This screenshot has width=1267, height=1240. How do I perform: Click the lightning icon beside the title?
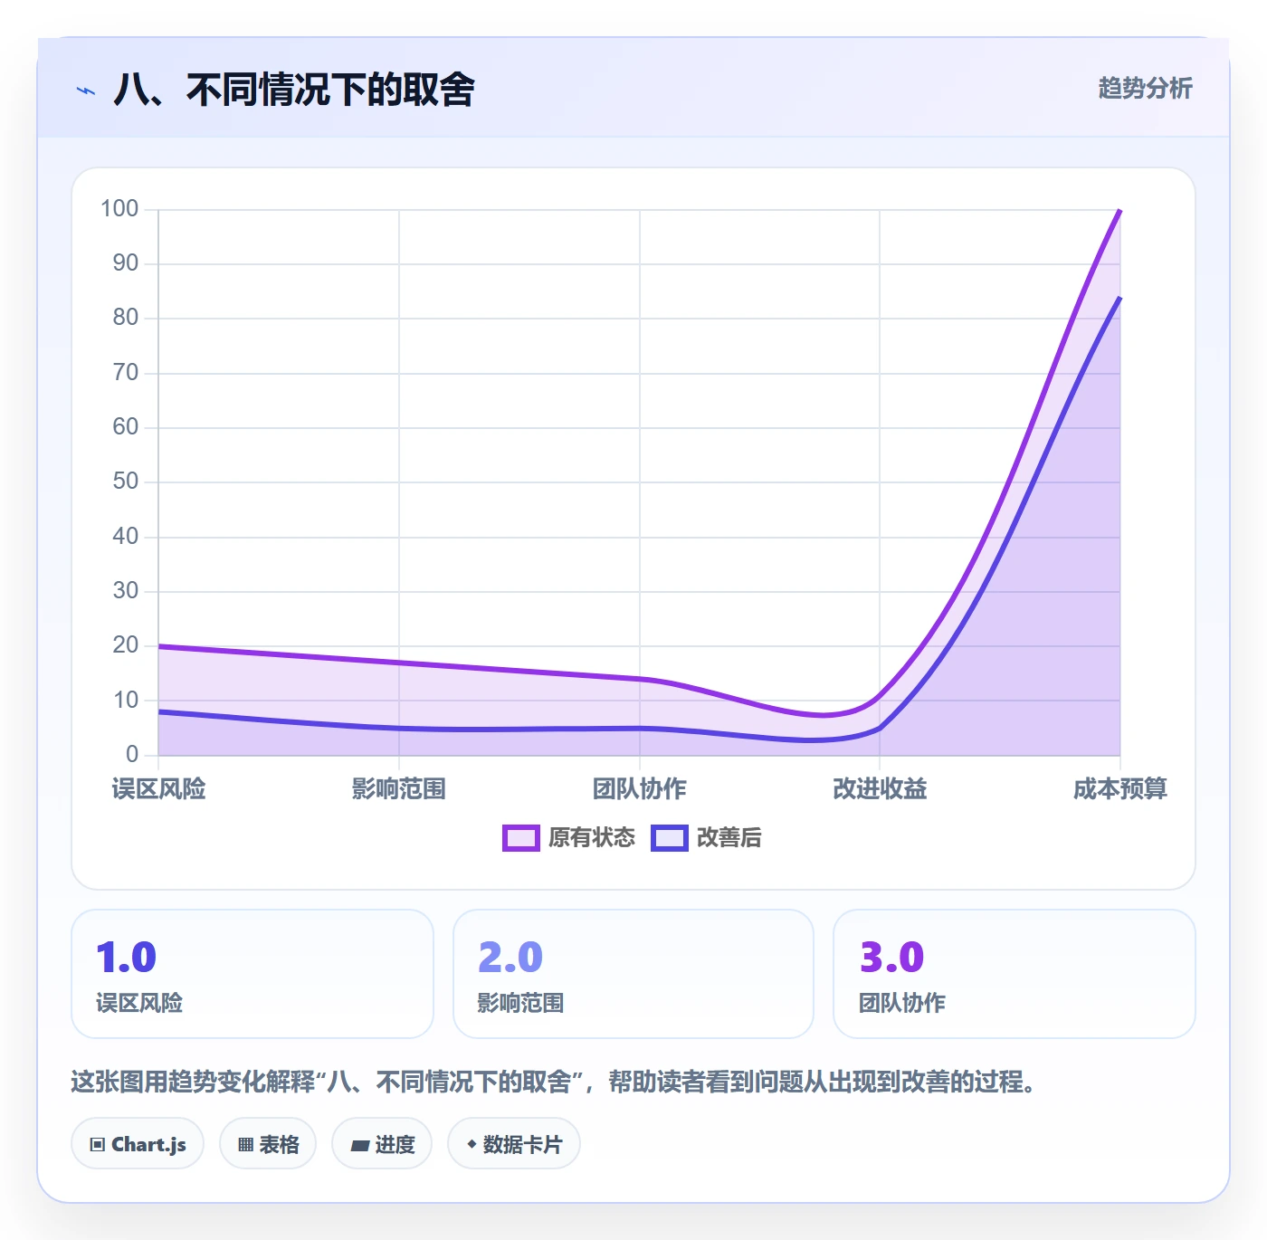(x=86, y=91)
